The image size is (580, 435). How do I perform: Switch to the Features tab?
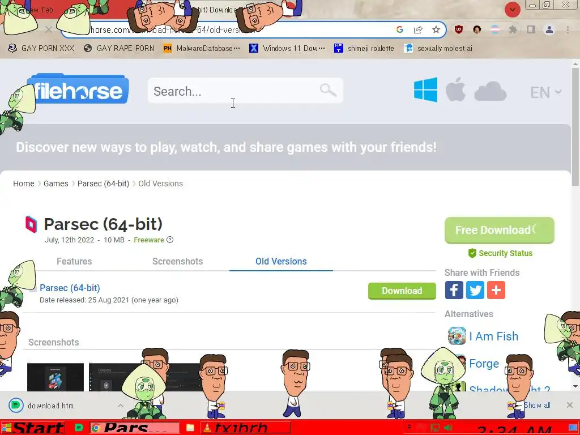pyautogui.click(x=74, y=261)
